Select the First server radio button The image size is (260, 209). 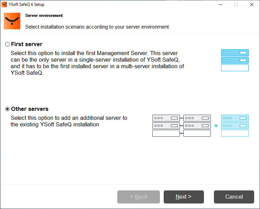[x=7, y=44]
